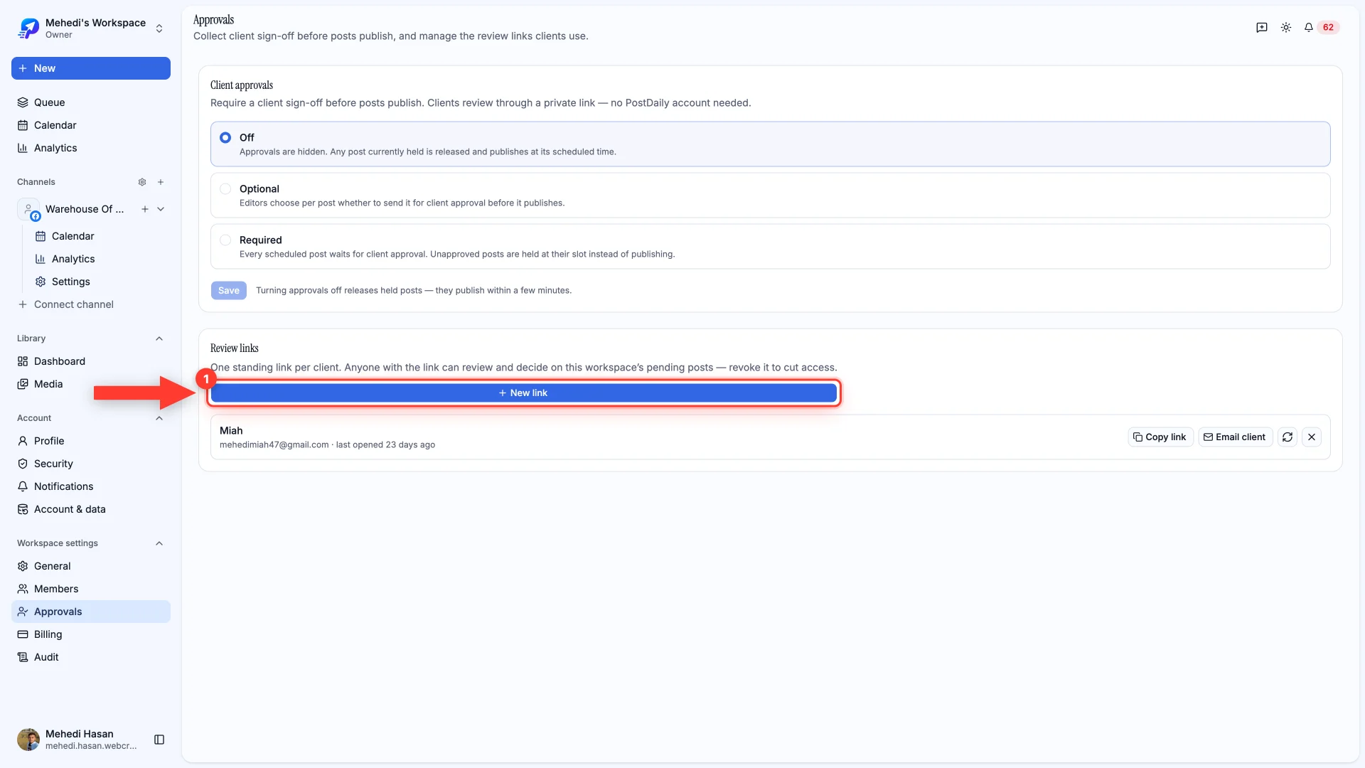Collapse the sidebar panel icon
This screenshot has width=1365, height=768.
pyautogui.click(x=159, y=740)
